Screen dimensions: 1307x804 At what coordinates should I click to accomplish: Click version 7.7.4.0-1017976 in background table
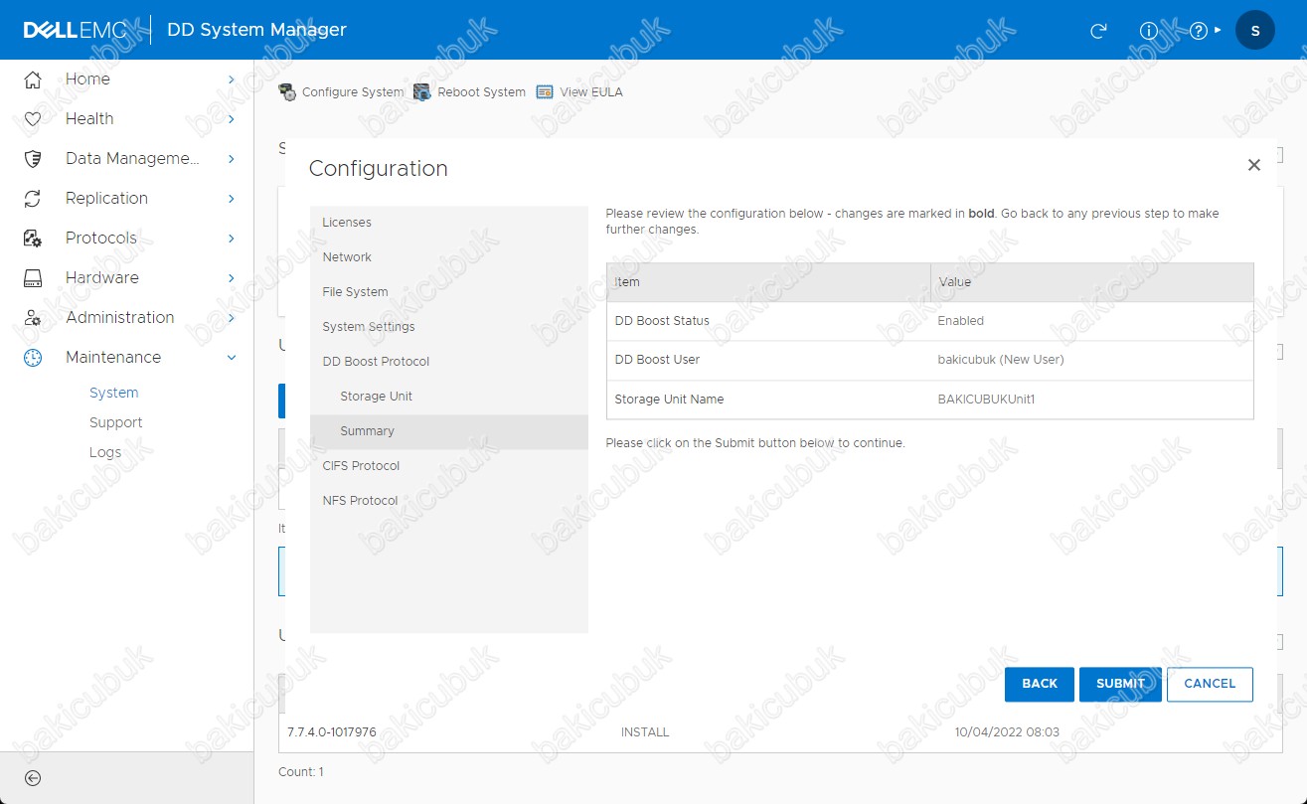click(x=331, y=732)
